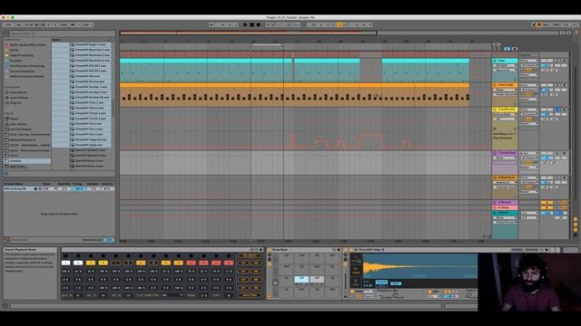Image resolution: width=581 pixels, height=326 pixels.
Task: Start playback with the Play button
Action: (x=245, y=24)
